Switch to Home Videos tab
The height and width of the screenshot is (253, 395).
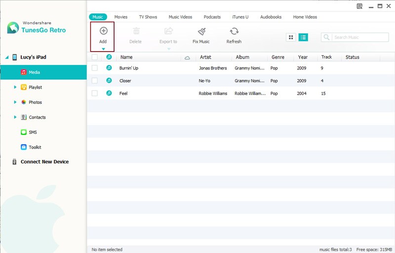coord(305,17)
